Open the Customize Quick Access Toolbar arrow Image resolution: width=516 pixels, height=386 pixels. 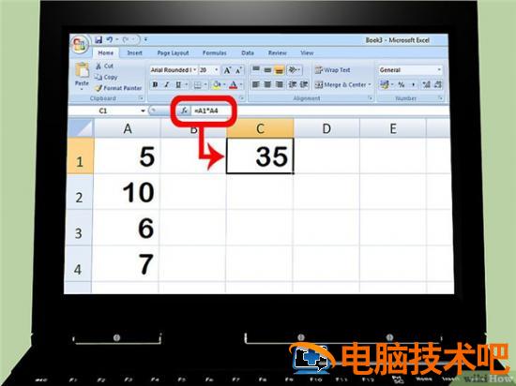[x=145, y=39]
